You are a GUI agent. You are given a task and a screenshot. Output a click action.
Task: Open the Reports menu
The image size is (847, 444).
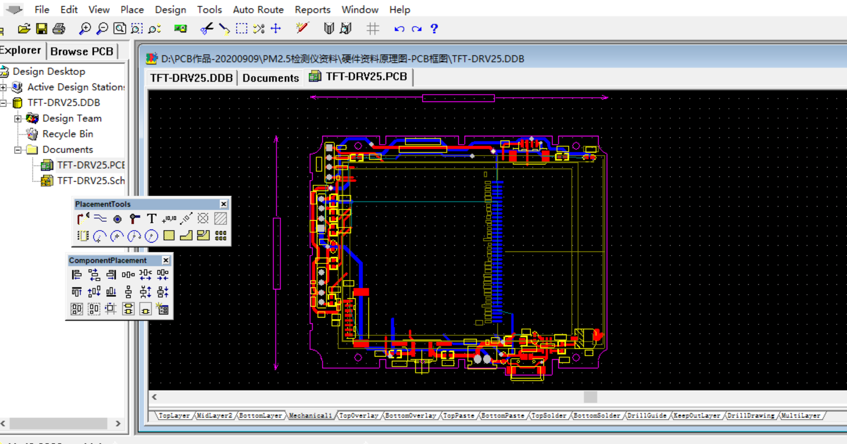point(313,9)
